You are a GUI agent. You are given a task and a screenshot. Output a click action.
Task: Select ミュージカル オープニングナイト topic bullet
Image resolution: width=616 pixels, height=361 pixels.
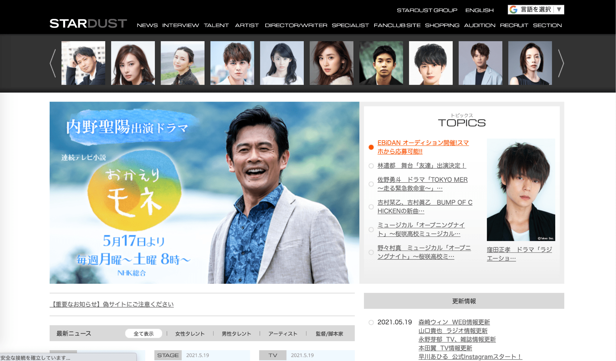371,230
